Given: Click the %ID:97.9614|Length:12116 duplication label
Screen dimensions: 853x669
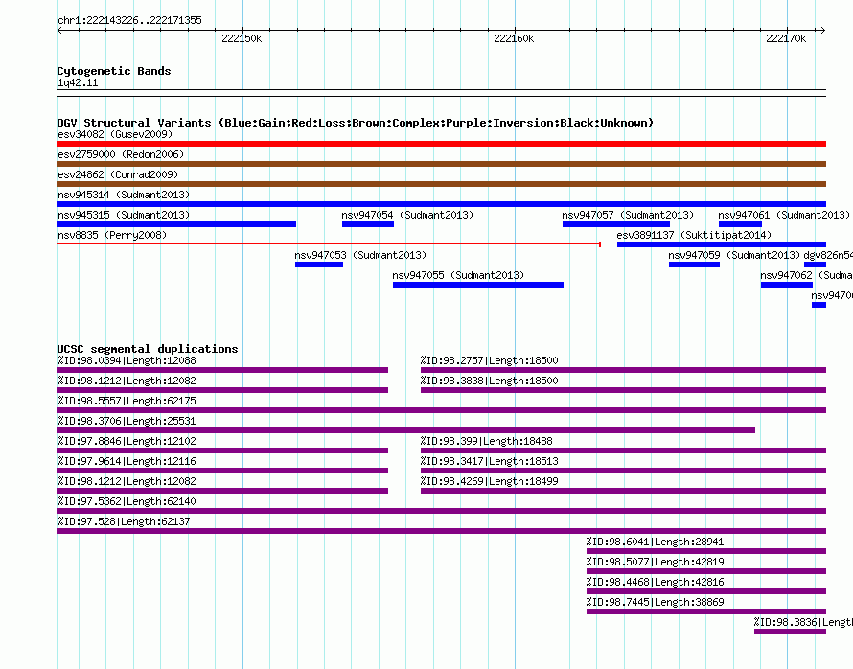Looking at the screenshot, I should click(x=127, y=461).
